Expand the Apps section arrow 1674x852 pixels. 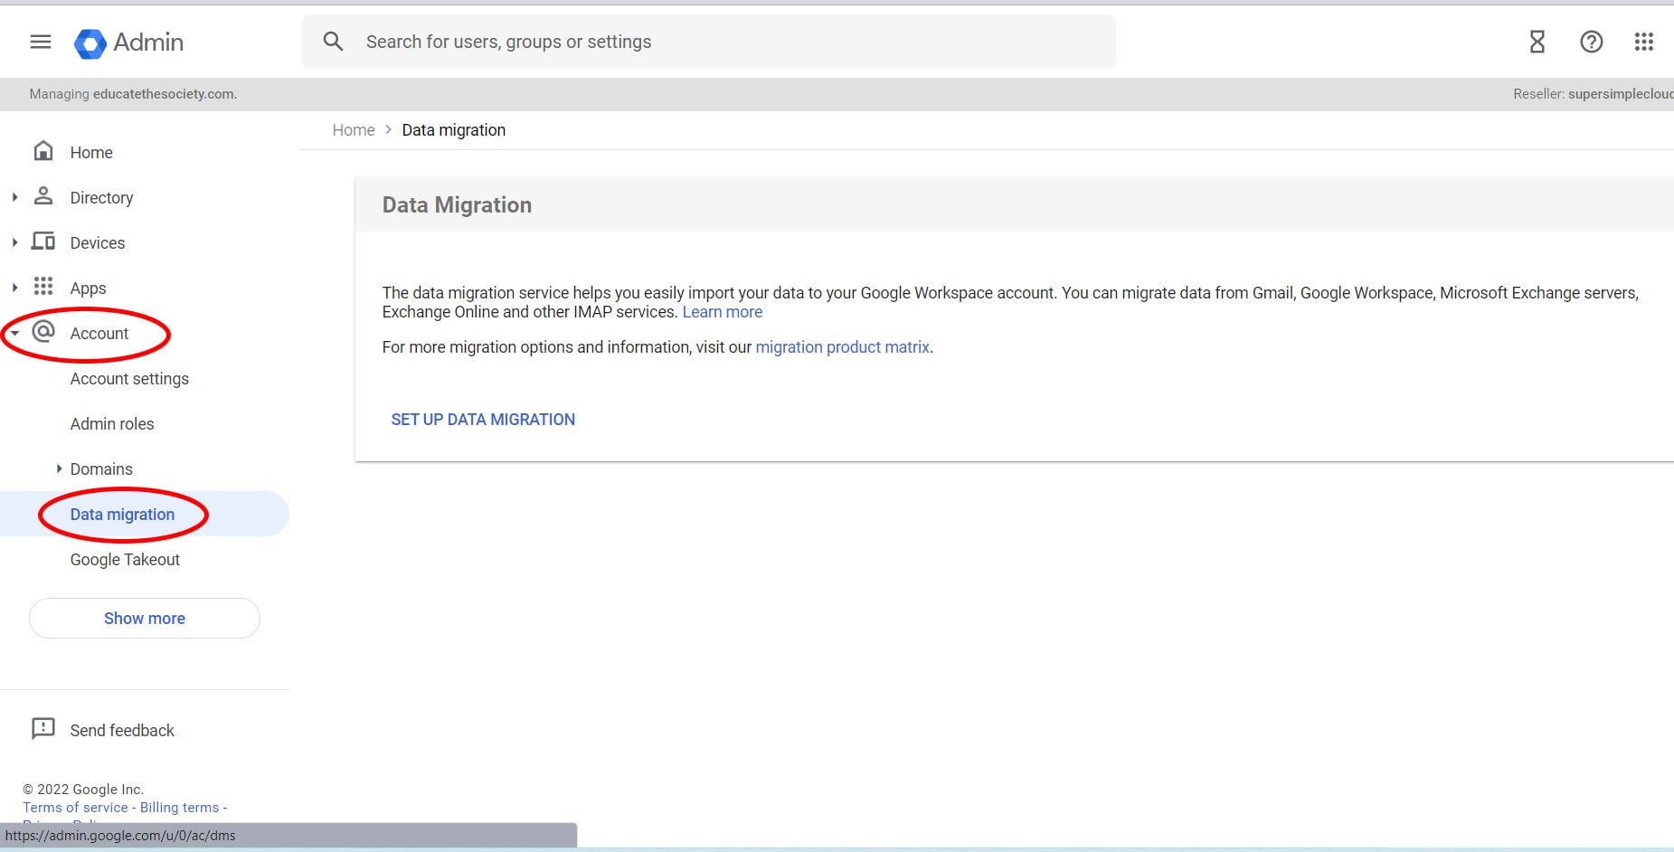coord(14,288)
